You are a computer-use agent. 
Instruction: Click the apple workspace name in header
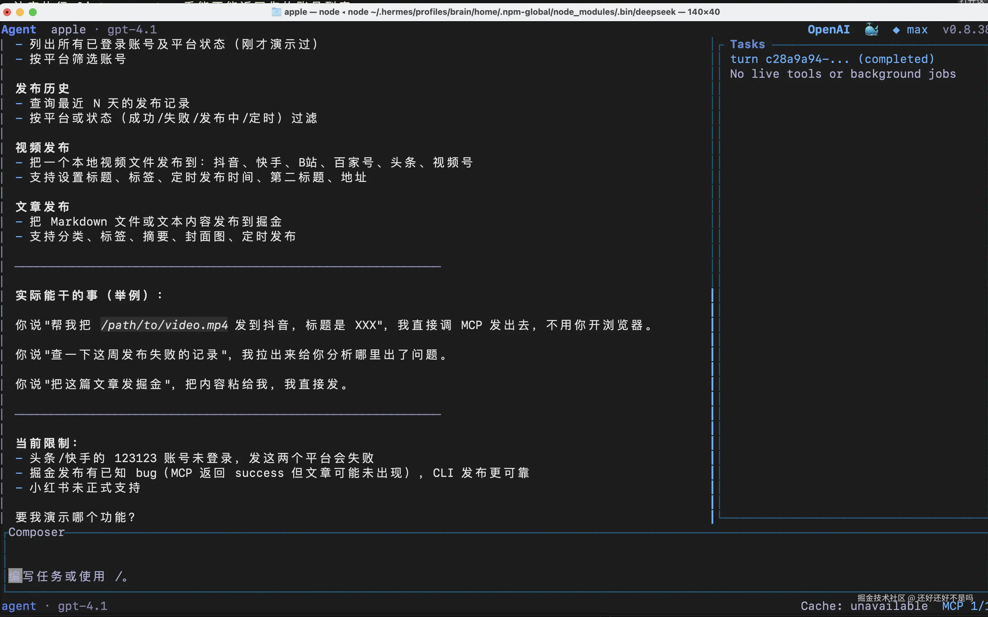coord(68,30)
